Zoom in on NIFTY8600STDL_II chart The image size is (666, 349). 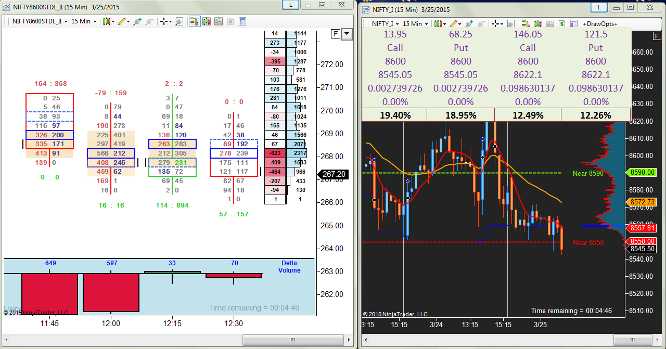click(137, 21)
